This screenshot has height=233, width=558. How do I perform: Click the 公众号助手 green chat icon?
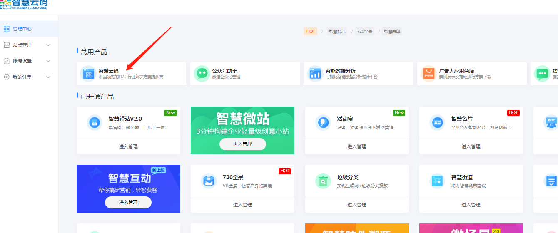tap(202, 74)
